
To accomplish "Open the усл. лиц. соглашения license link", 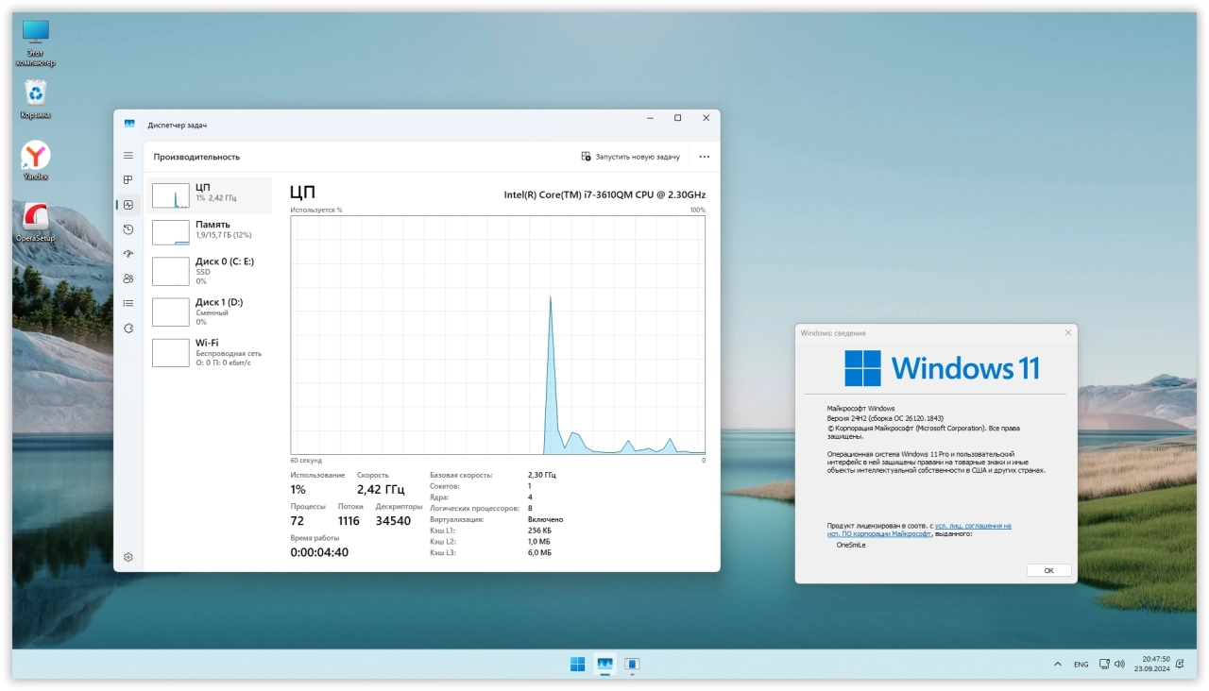I will pos(973,526).
